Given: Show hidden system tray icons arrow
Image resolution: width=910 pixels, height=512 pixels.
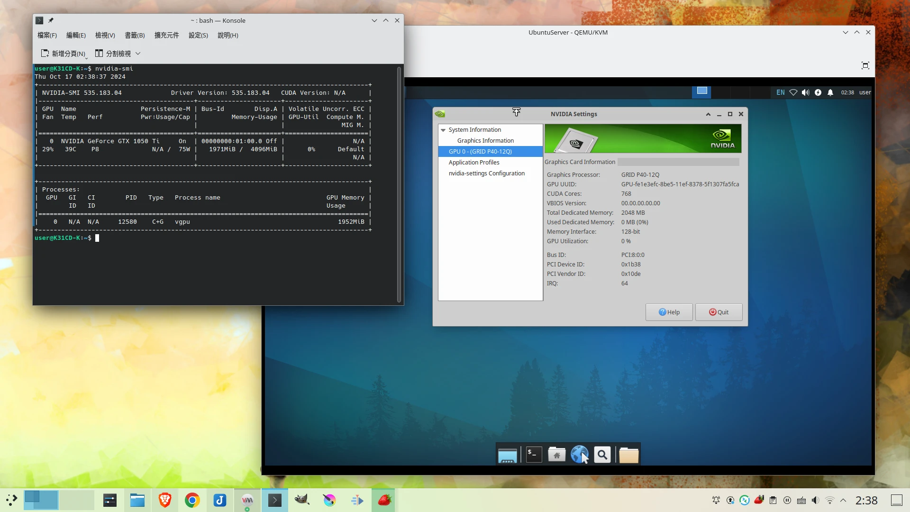Looking at the screenshot, I should click(843, 500).
